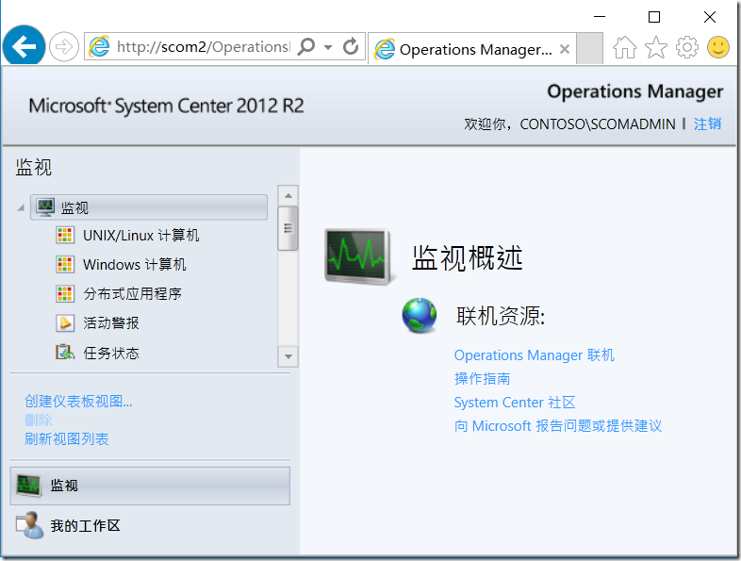The height and width of the screenshot is (561, 741).
Task: Click the bell icon beside 活动警报
Action: point(65,323)
